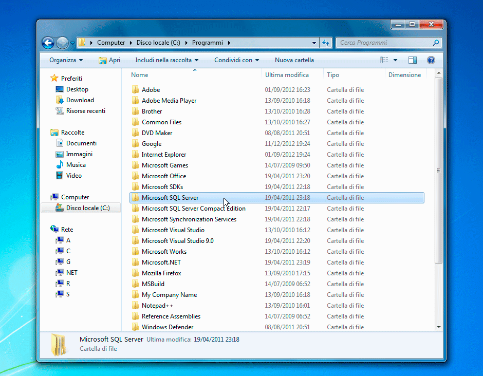
Task: Select the Mozilla Firefox folder icon
Action: (135, 273)
